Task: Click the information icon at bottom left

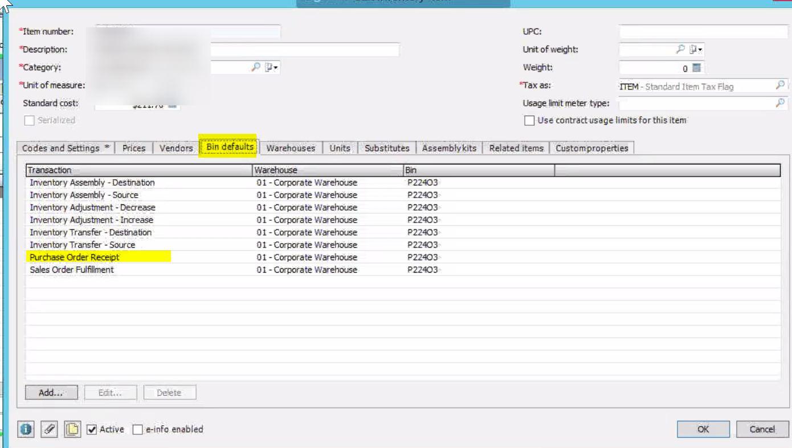Action: pyautogui.click(x=26, y=429)
